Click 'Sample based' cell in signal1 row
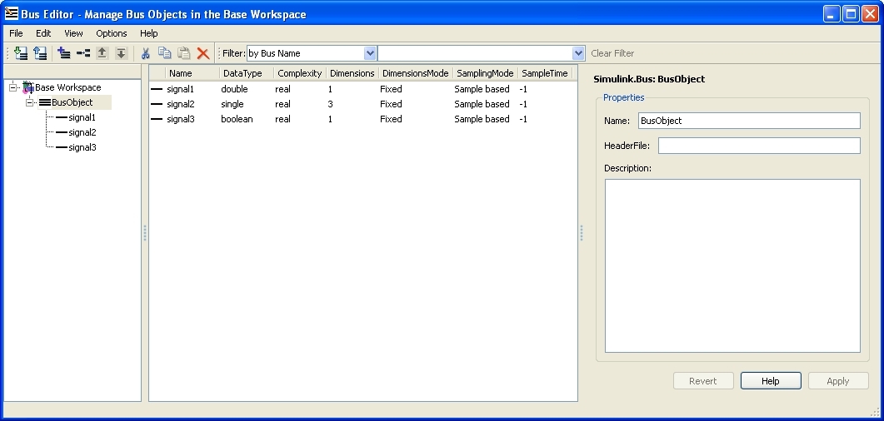Screen dimensions: 884x421 pyautogui.click(x=482, y=89)
